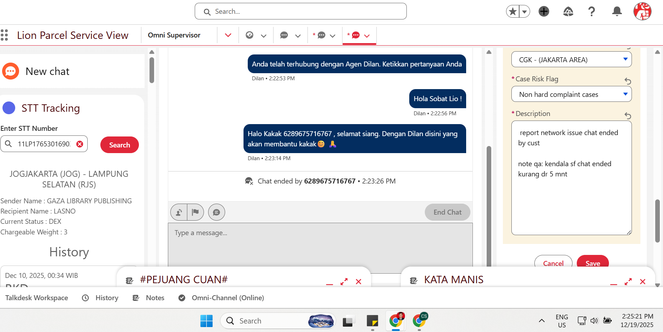This screenshot has width=663, height=332.
Task: Close the KATA MANIS panel
Action: [x=643, y=281]
